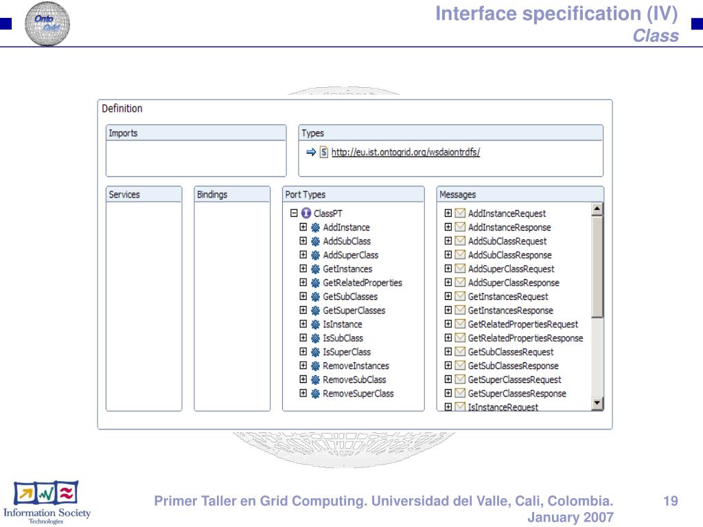This screenshot has height=527, width=703.
Task: Select the GetRelatedProperties operation gear icon
Action: point(316,283)
